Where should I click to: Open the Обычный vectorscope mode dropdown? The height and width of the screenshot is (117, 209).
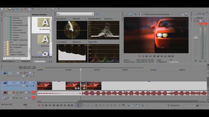[x=85, y=19]
